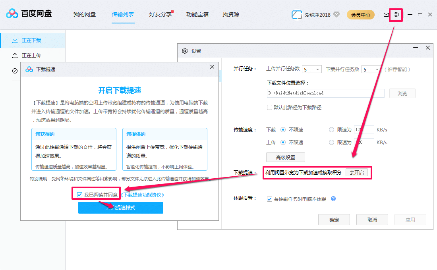
Task: Select 正在上传 in the sidebar
Action: point(31,56)
